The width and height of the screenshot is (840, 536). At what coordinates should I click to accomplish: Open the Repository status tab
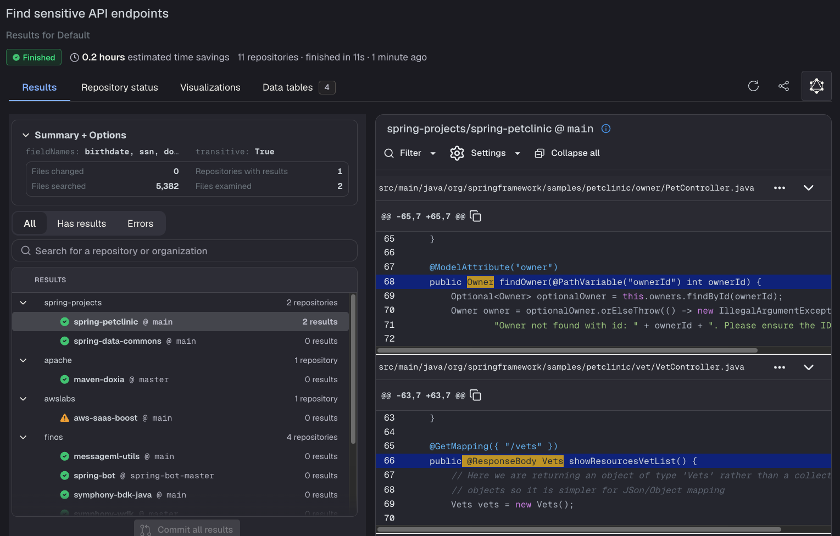pos(120,87)
